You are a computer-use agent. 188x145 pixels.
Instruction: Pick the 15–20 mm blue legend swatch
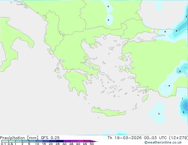tap(46, 141)
